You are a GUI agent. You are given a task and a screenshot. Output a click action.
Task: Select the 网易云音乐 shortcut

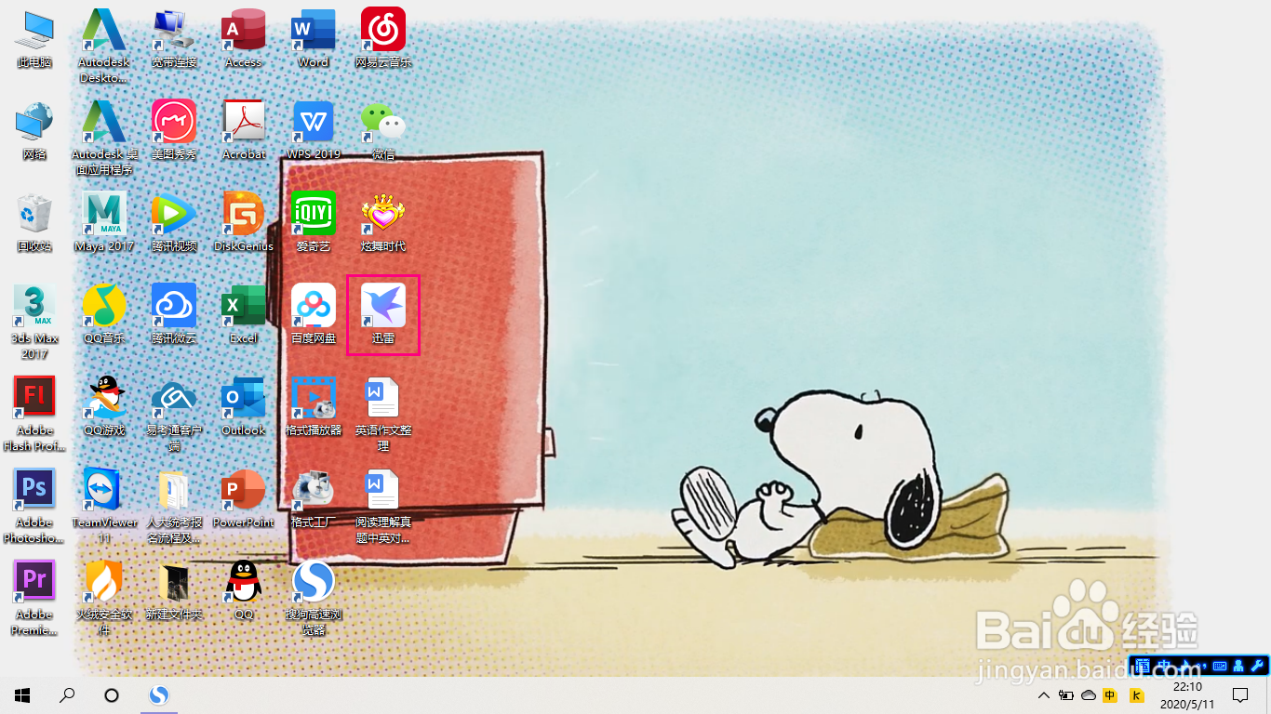pos(383,39)
